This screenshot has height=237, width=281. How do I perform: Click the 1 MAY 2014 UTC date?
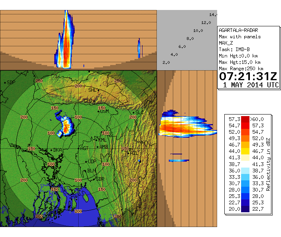tap(251, 85)
